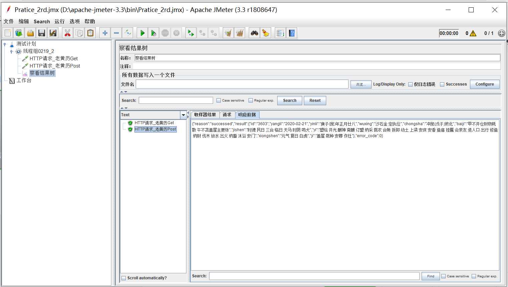Start the test with green play icon
Screen dimensions: 508x287
[x=142, y=33]
